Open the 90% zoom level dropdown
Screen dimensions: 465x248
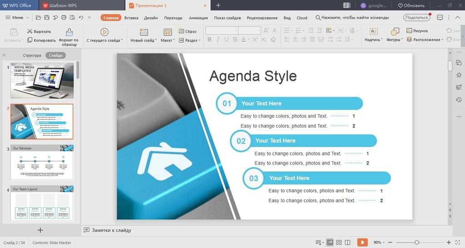(379, 243)
